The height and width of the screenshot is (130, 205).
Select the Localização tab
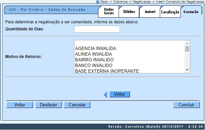(170, 12)
